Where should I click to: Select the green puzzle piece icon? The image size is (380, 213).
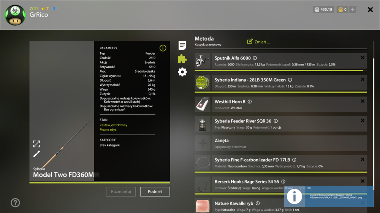[x=182, y=59]
